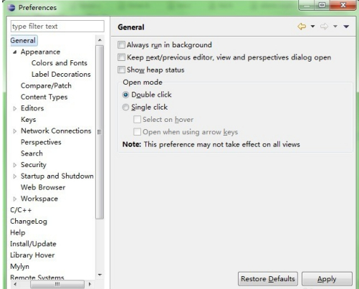Collapse the Appearance tree node
The height and width of the screenshot is (289, 359).
(x=15, y=52)
